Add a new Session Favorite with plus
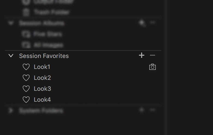 coord(142,55)
